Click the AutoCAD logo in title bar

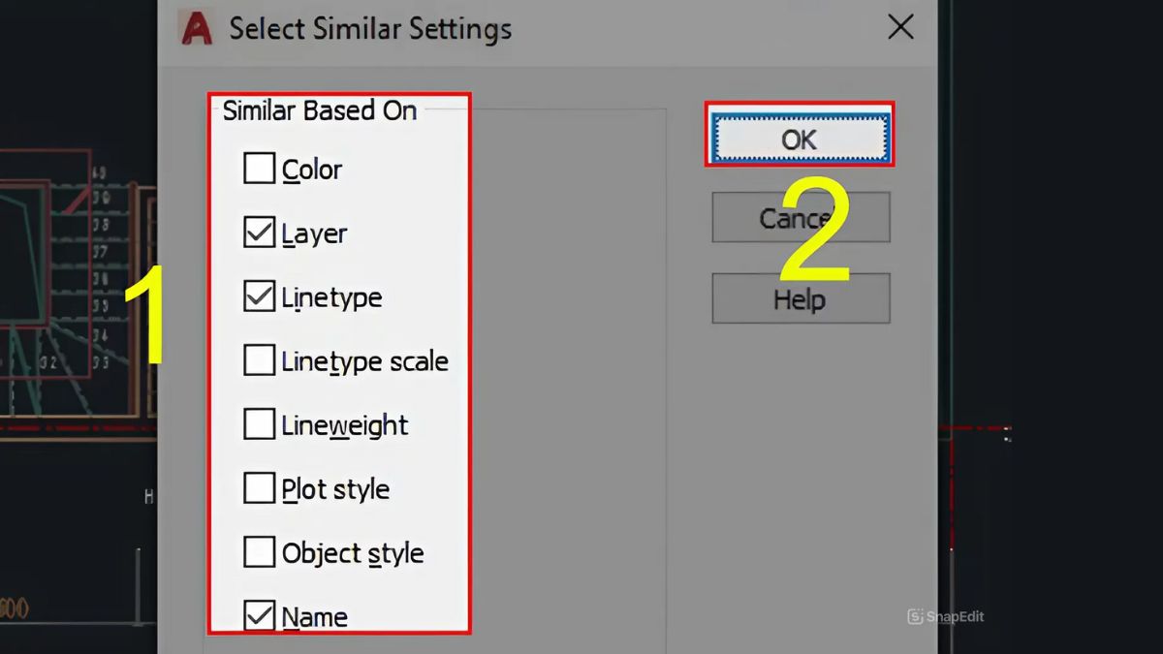click(x=196, y=27)
